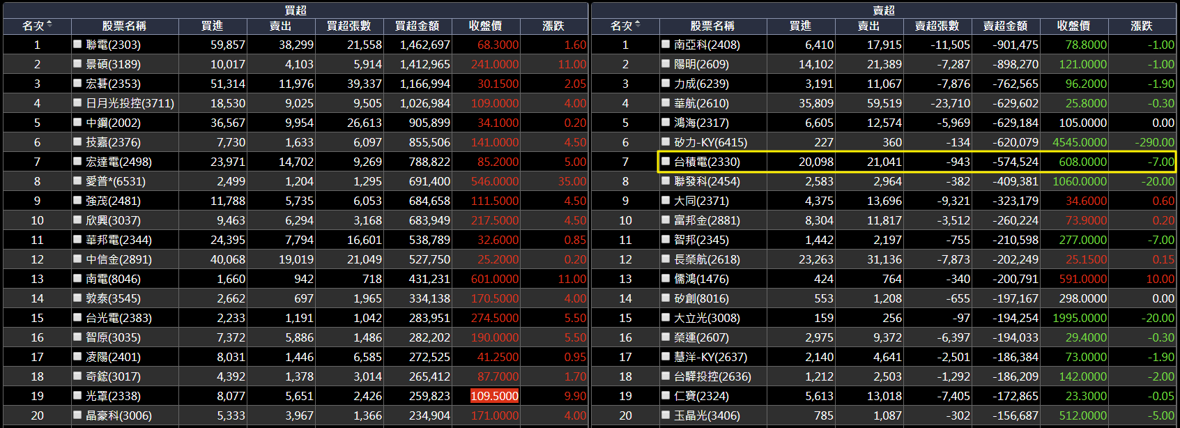
Task: Open stock 智原(3035)
Action: [113, 337]
